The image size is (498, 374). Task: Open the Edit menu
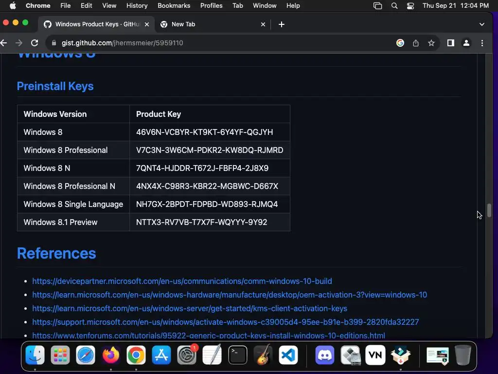pyautogui.click(x=86, y=6)
